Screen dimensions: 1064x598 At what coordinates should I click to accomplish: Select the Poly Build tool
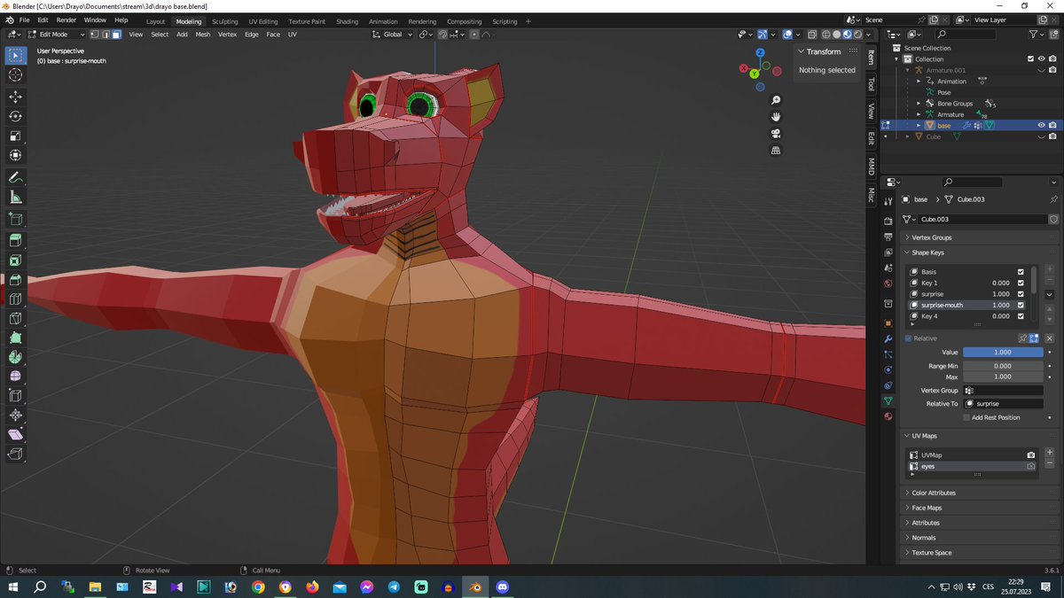[15, 338]
